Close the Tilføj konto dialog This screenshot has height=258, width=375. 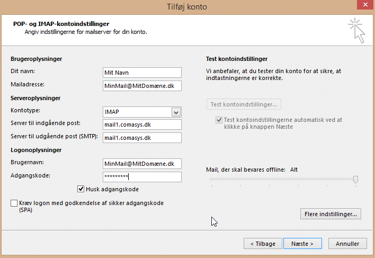point(365,5)
